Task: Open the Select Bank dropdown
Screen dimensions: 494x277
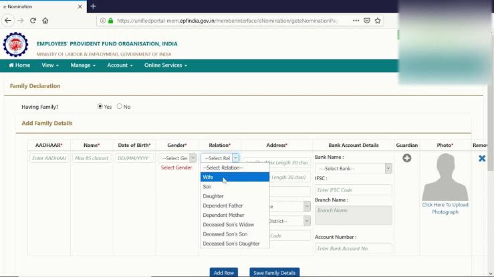Action: tap(353, 168)
